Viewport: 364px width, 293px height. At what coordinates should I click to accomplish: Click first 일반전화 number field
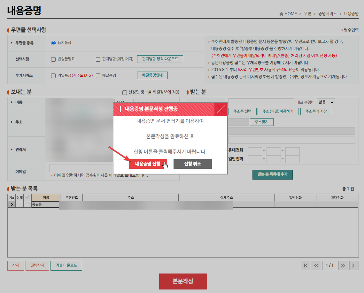coord(255,159)
